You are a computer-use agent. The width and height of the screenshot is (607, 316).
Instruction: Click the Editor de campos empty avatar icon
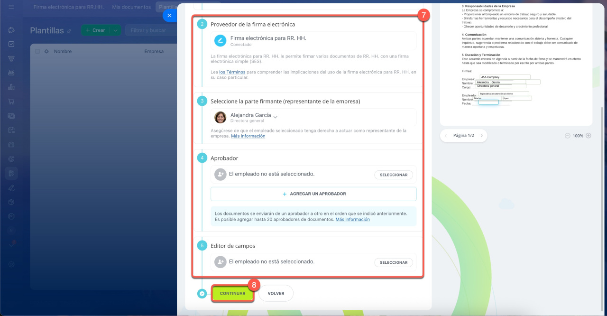point(220,262)
